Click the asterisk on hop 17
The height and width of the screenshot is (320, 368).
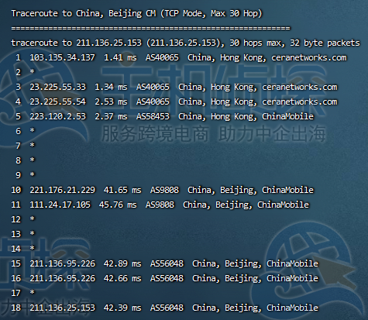click(32, 292)
